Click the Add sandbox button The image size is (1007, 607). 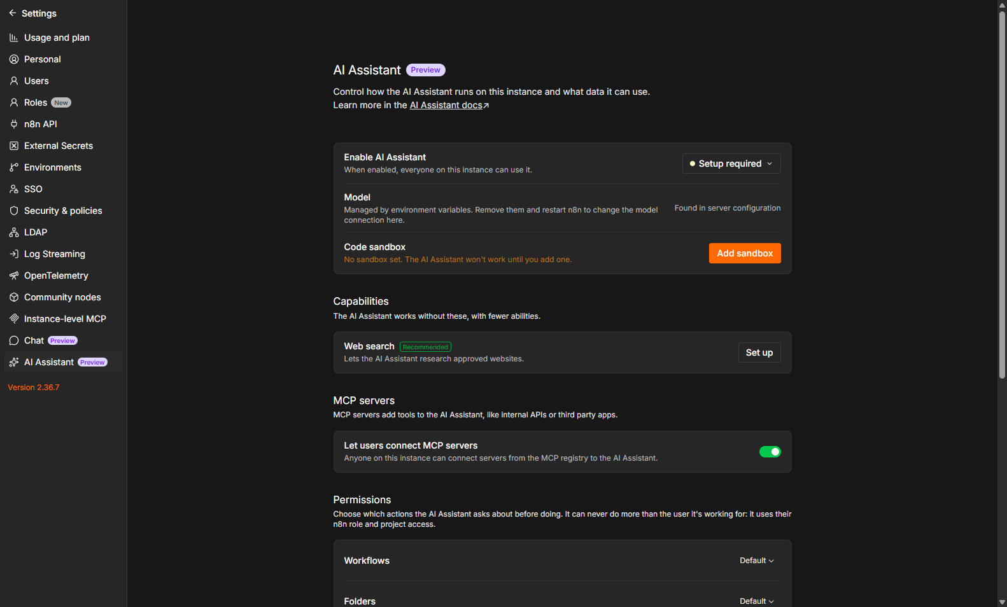click(745, 253)
